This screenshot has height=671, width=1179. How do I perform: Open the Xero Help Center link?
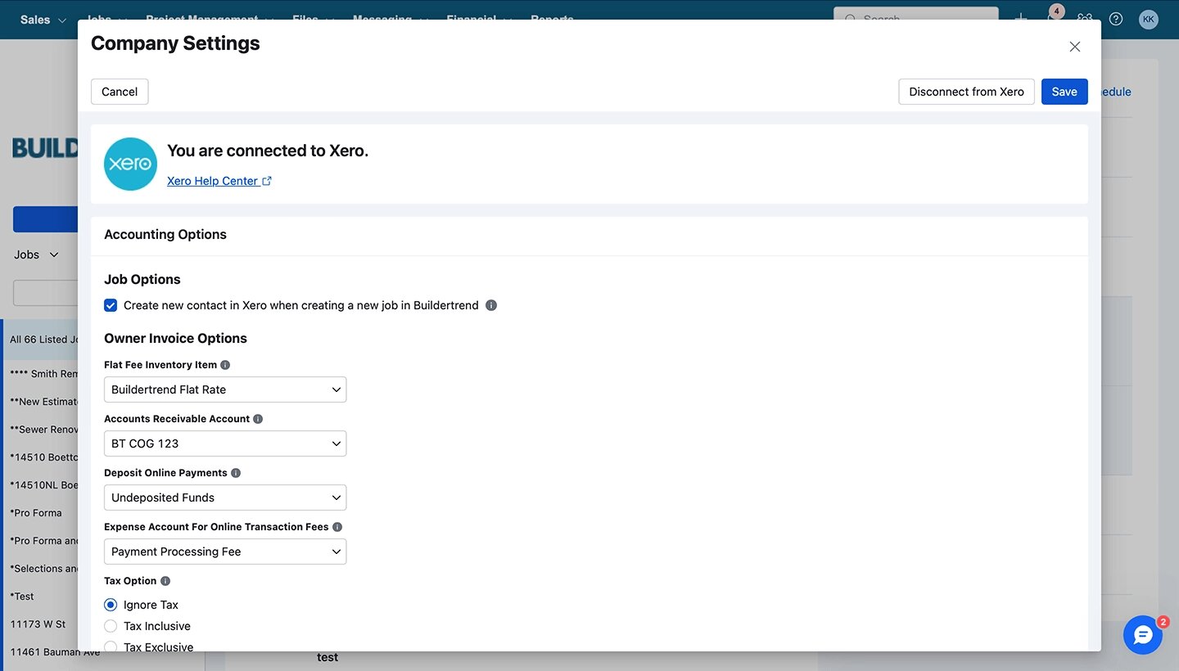click(x=213, y=180)
